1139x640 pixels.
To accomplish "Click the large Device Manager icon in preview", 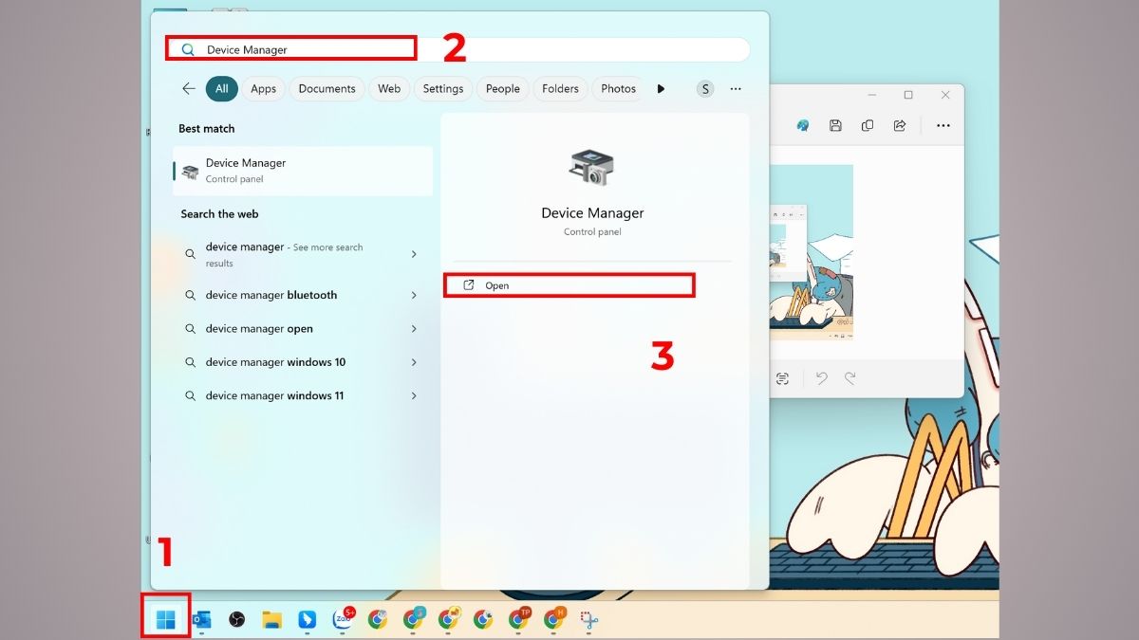I will [x=592, y=167].
